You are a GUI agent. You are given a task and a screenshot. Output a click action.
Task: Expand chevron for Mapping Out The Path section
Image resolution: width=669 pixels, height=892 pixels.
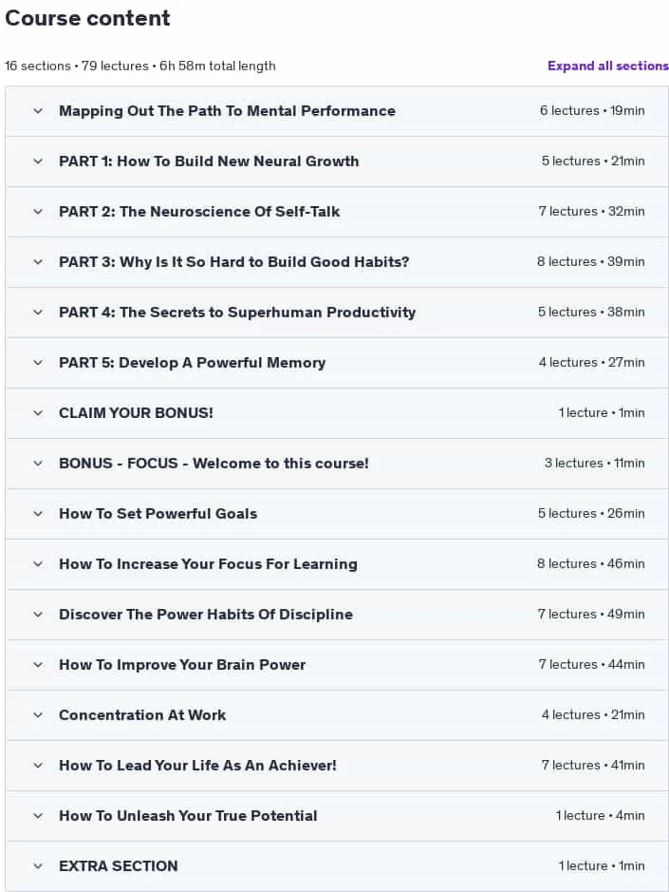pyautogui.click(x=38, y=111)
